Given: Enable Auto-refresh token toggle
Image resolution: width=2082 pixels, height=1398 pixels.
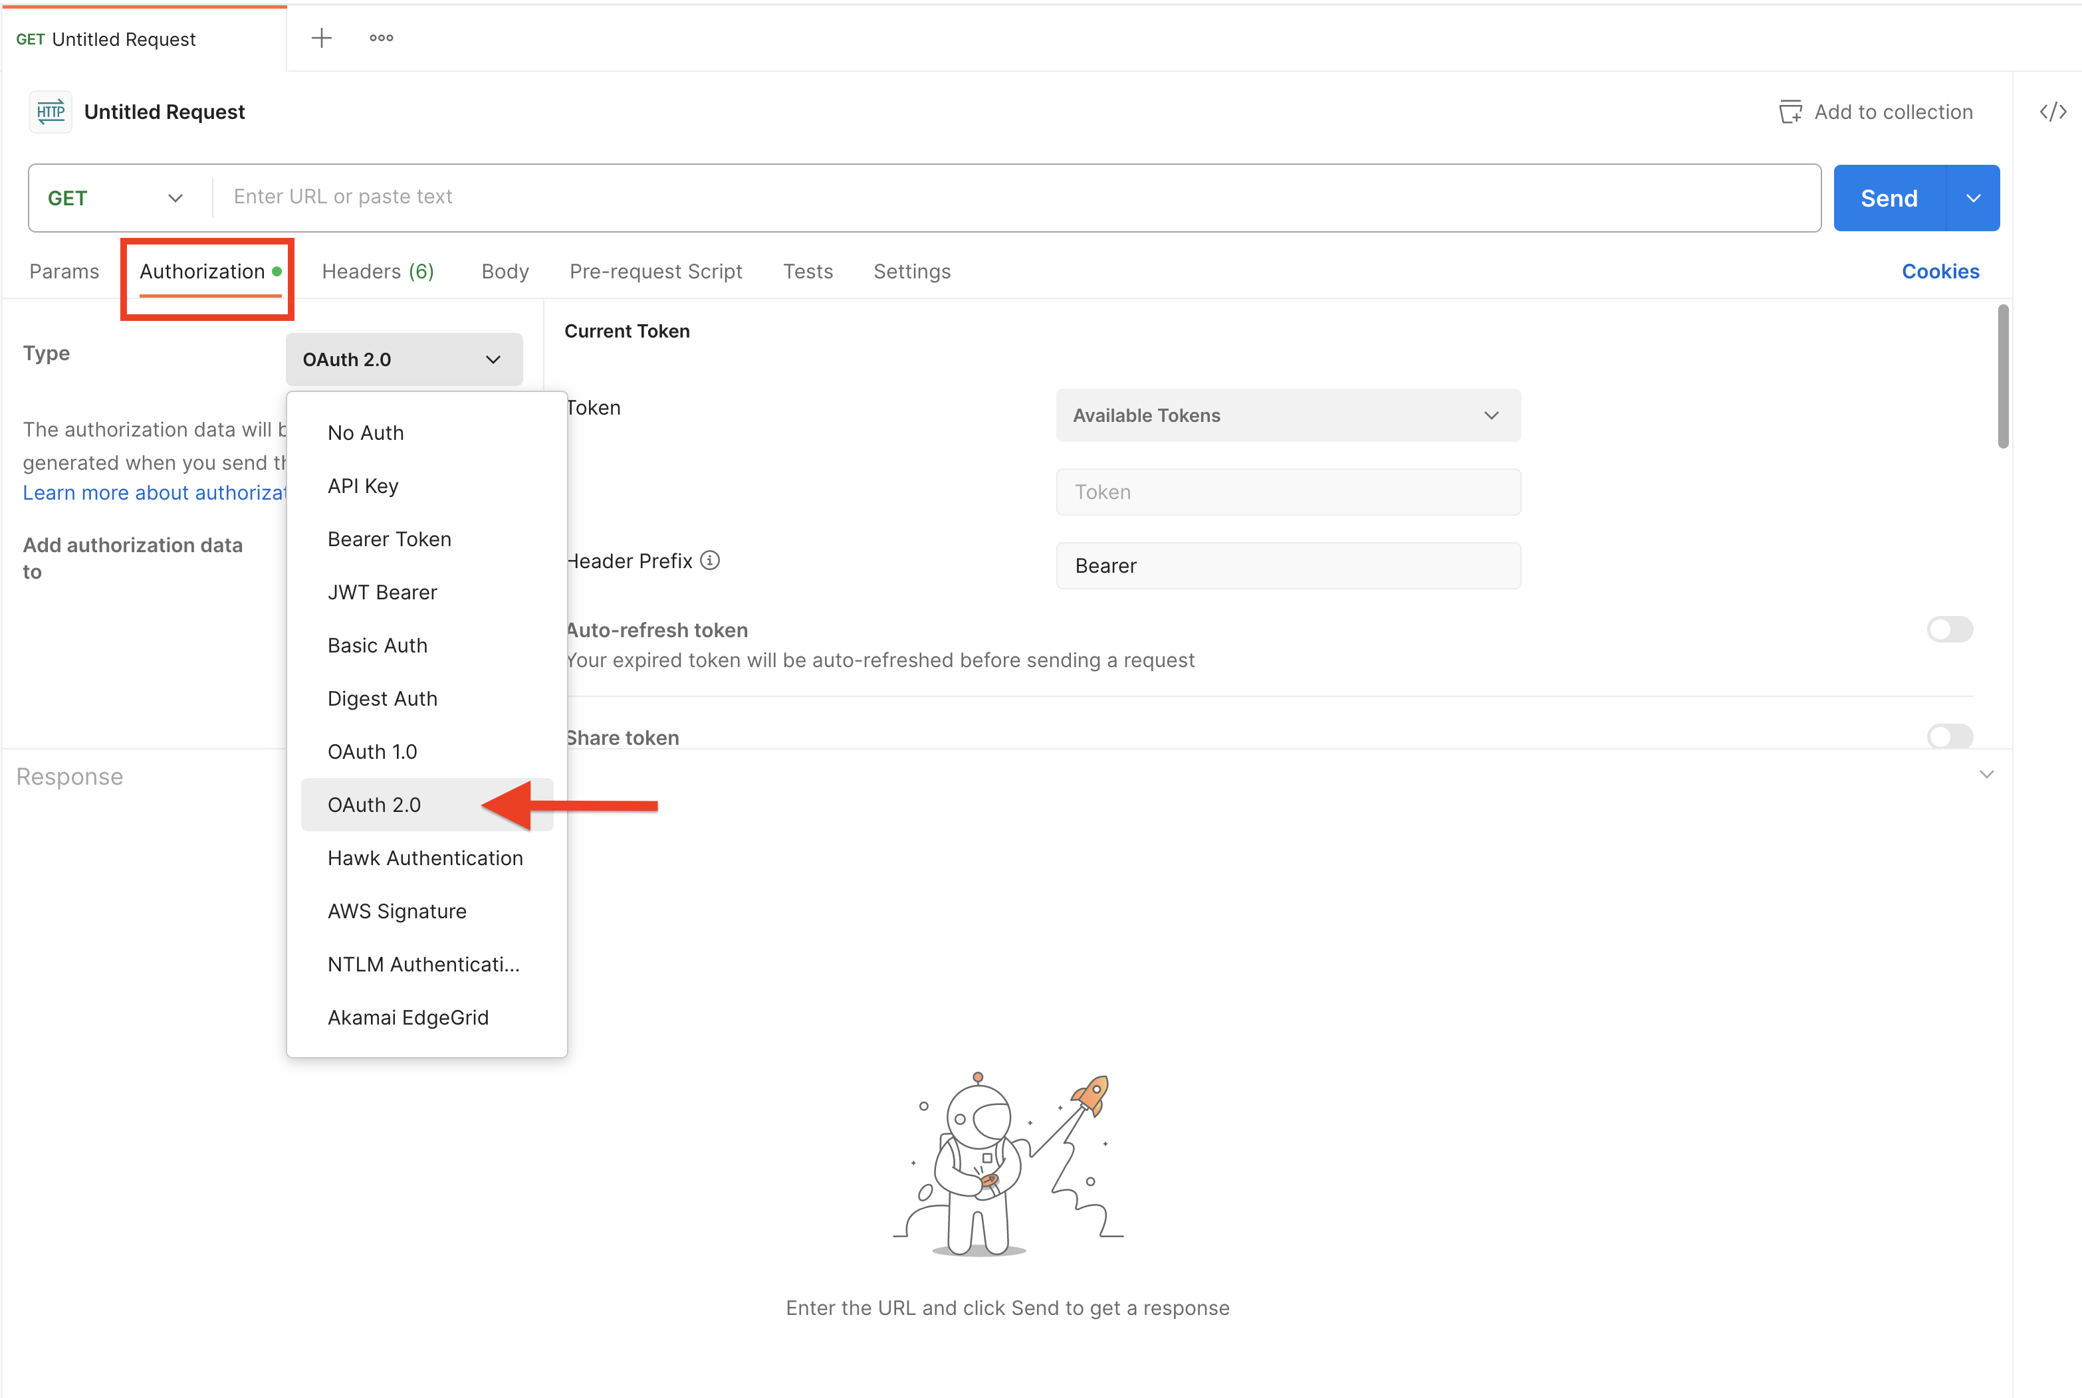Looking at the screenshot, I should tap(1949, 629).
